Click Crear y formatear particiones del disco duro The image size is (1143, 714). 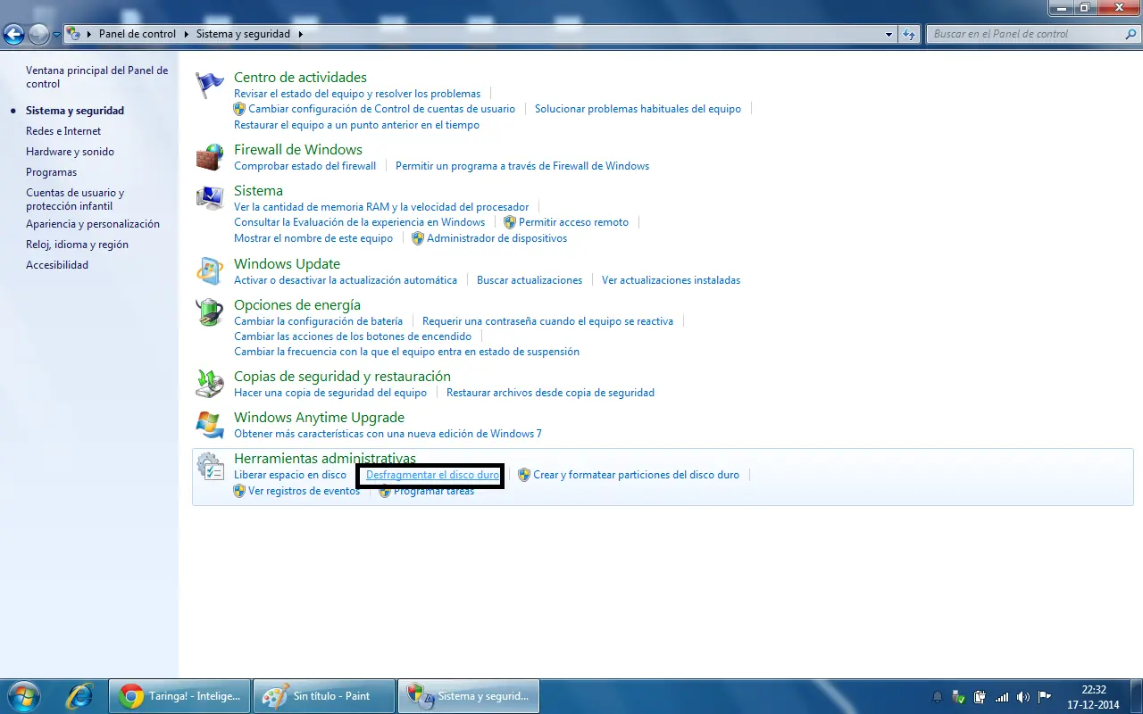[x=636, y=475]
